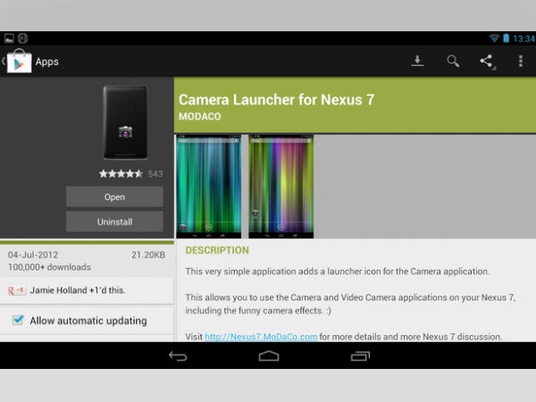536x402 pixels.
Task: Tap the Wi-Fi signal status icon
Action: (494, 38)
